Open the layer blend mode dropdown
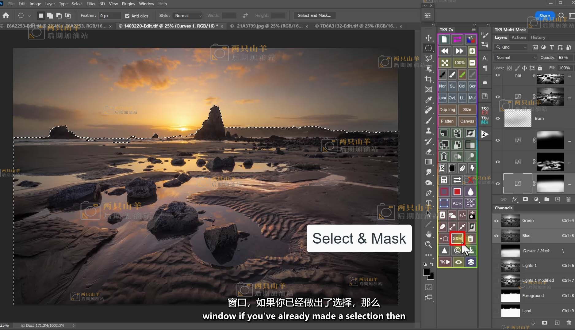This screenshot has width=575, height=330. click(x=516, y=58)
